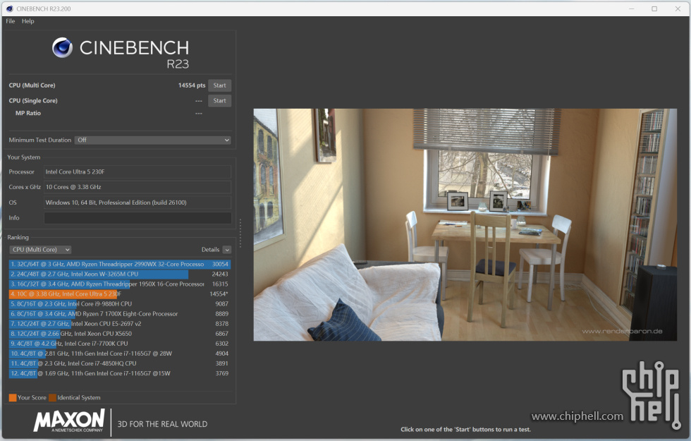Click the Cinebench logo sphere icon
This screenshot has height=441, width=691.
(63, 48)
